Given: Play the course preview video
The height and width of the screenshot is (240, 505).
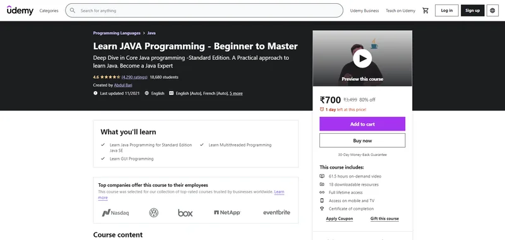Looking at the screenshot, I should tap(362, 58).
